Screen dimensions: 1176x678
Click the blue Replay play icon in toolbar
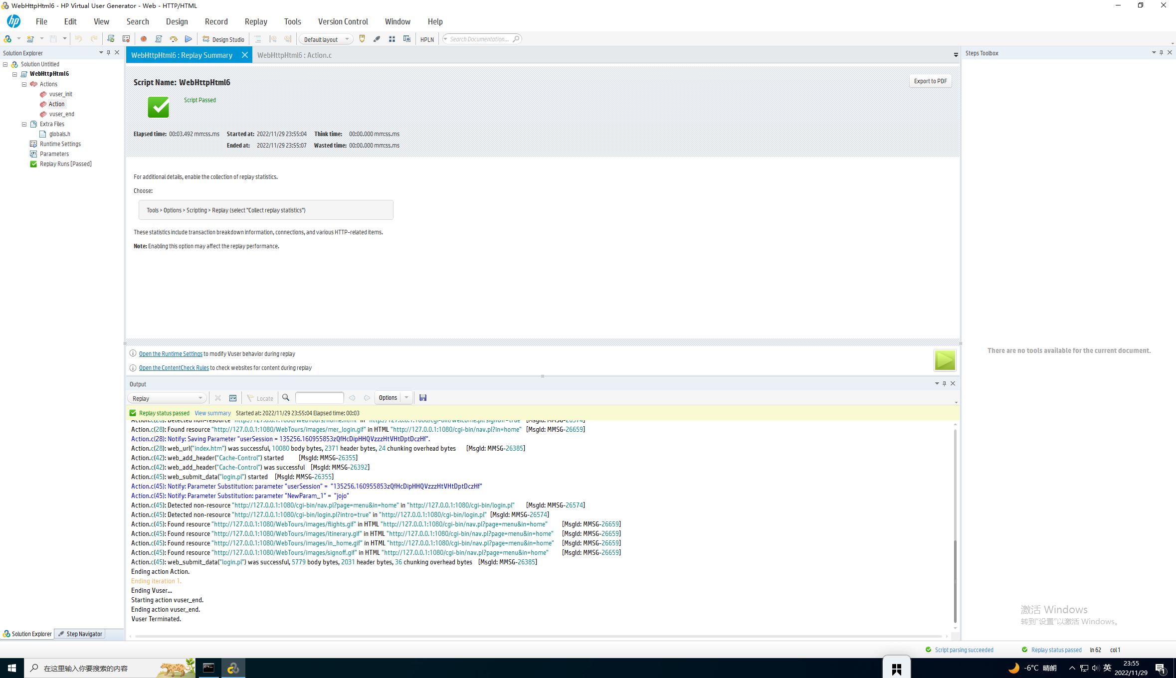pyautogui.click(x=189, y=39)
